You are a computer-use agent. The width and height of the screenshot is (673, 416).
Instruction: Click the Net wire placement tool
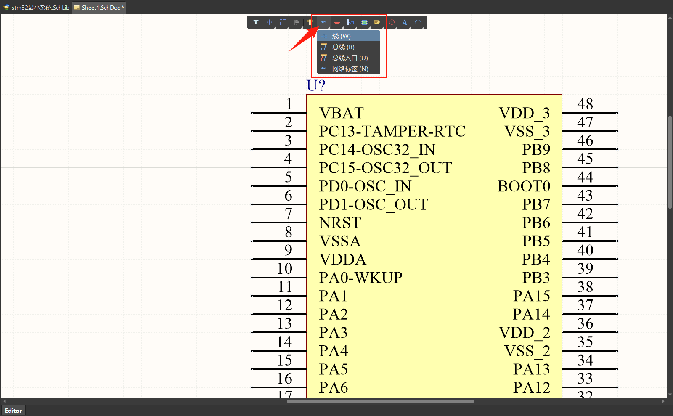pyautogui.click(x=323, y=22)
